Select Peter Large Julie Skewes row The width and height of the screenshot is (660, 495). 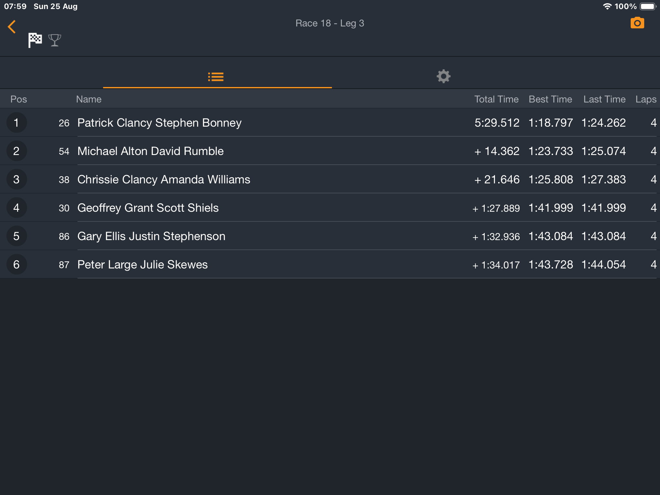coord(330,264)
